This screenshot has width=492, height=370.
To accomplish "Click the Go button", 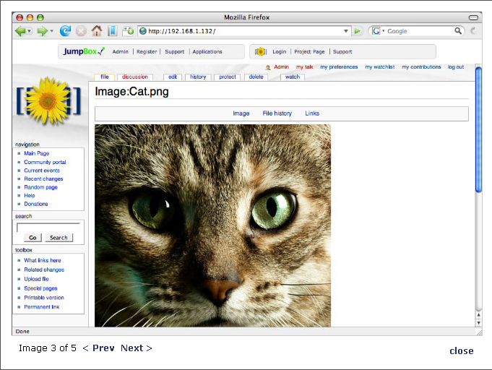I will (x=33, y=238).
